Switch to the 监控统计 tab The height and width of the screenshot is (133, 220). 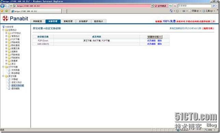pyautogui.click(x=99, y=21)
